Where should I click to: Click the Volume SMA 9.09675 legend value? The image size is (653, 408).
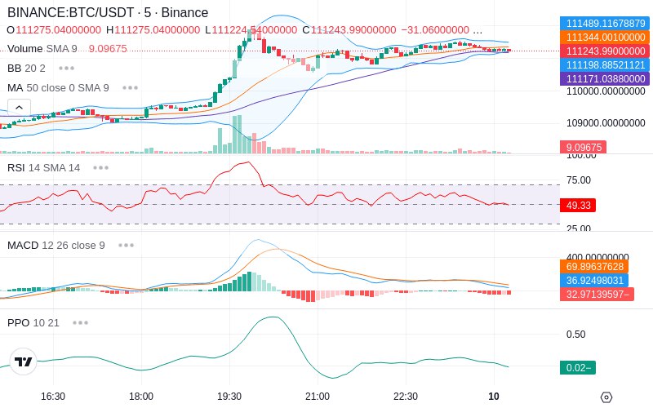point(108,49)
